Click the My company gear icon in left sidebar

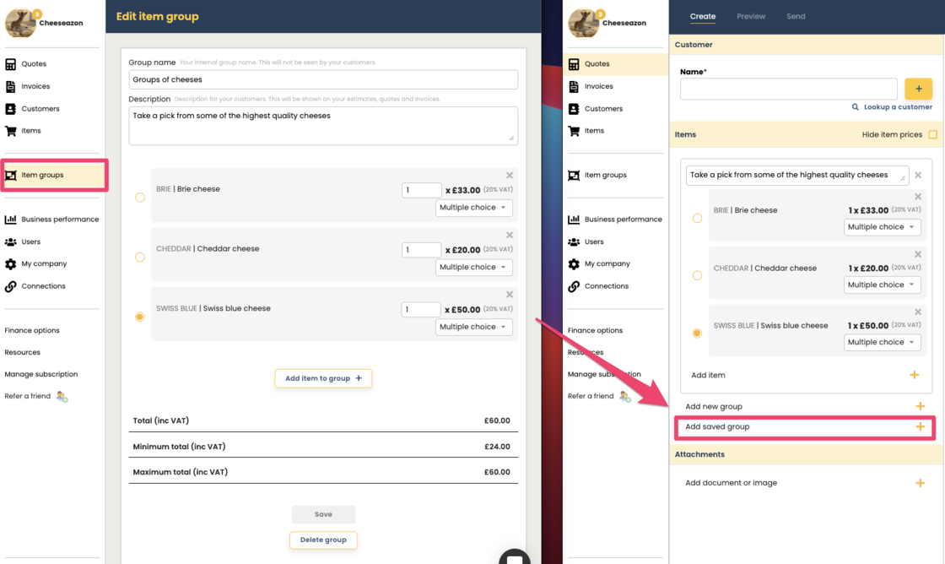point(11,264)
